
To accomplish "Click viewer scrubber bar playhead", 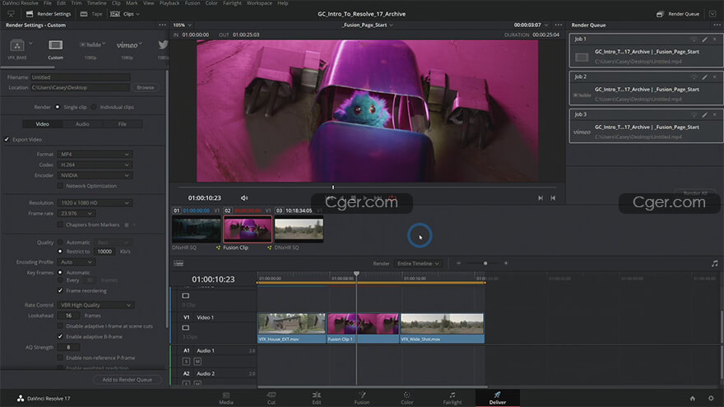I will 333,187.
